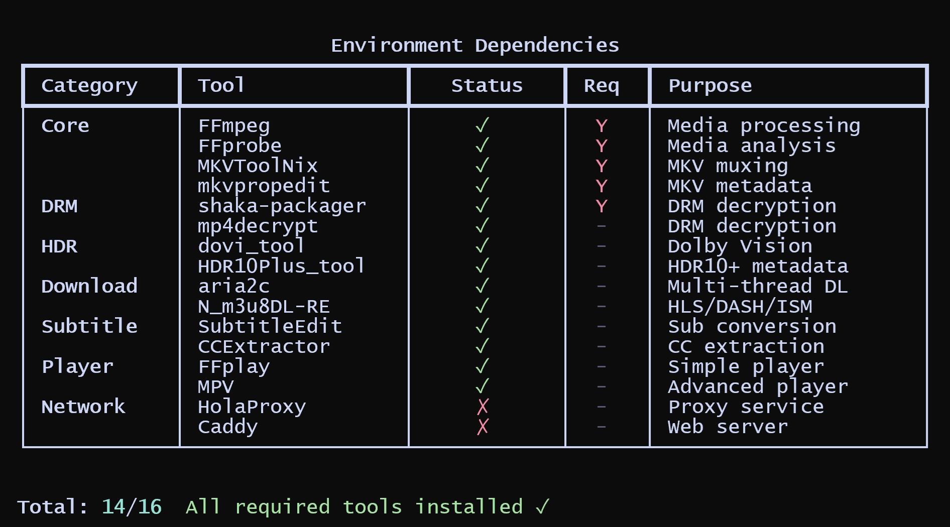Click the Environment Dependencies title
The width and height of the screenshot is (950, 527).
point(475,46)
